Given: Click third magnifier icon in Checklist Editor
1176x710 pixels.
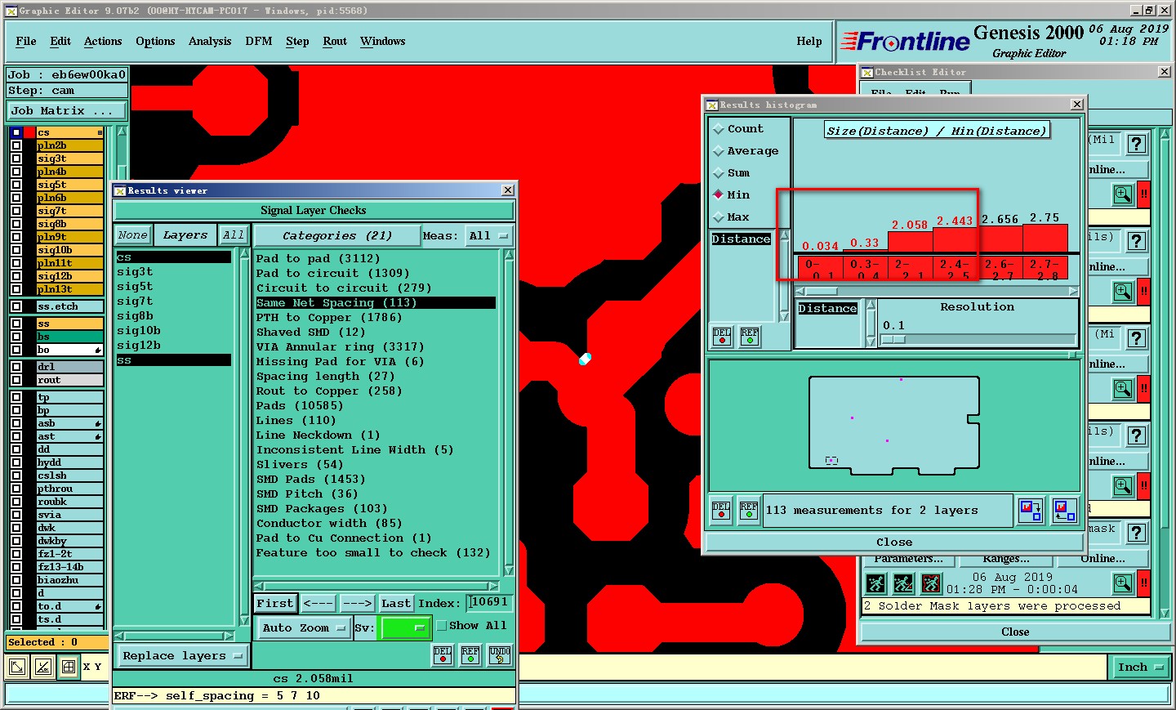Looking at the screenshot, I should click(x=1123, y=389).
